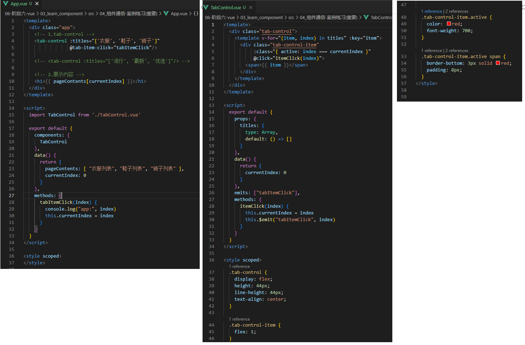Open red color swatch on the border-bottom line
525x345 pixels.
[498, 63]
